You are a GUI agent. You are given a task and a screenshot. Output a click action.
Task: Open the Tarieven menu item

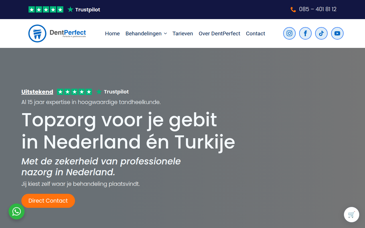click(x=183, y=34)
